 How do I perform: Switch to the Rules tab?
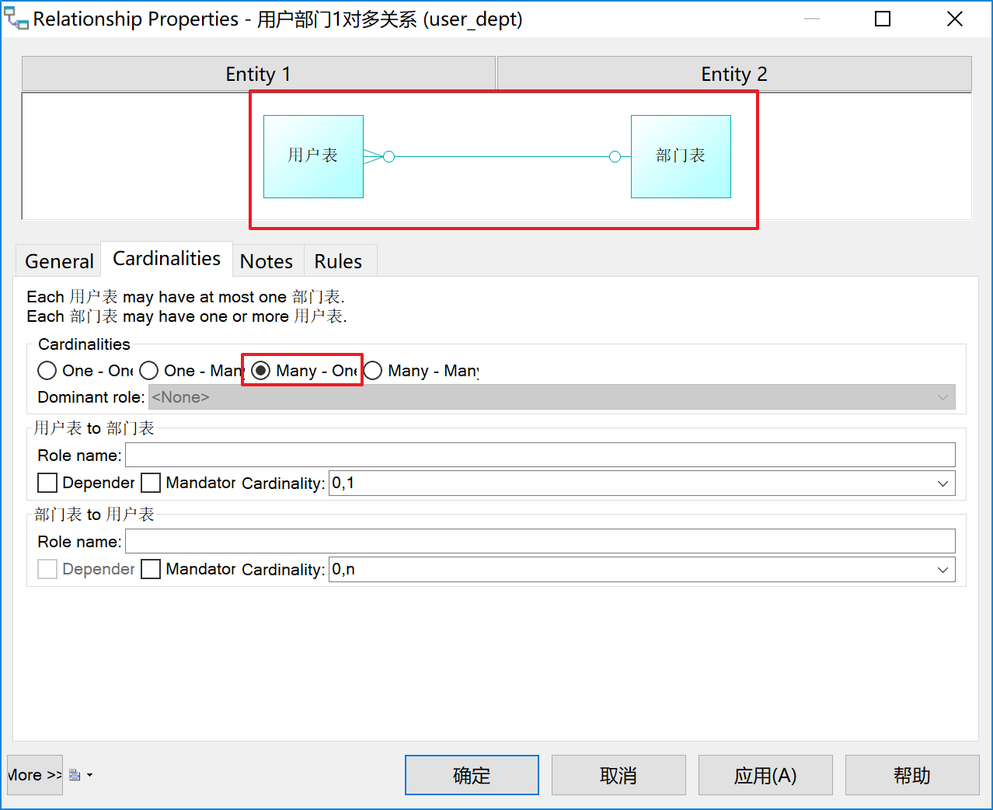coord(338,261)
